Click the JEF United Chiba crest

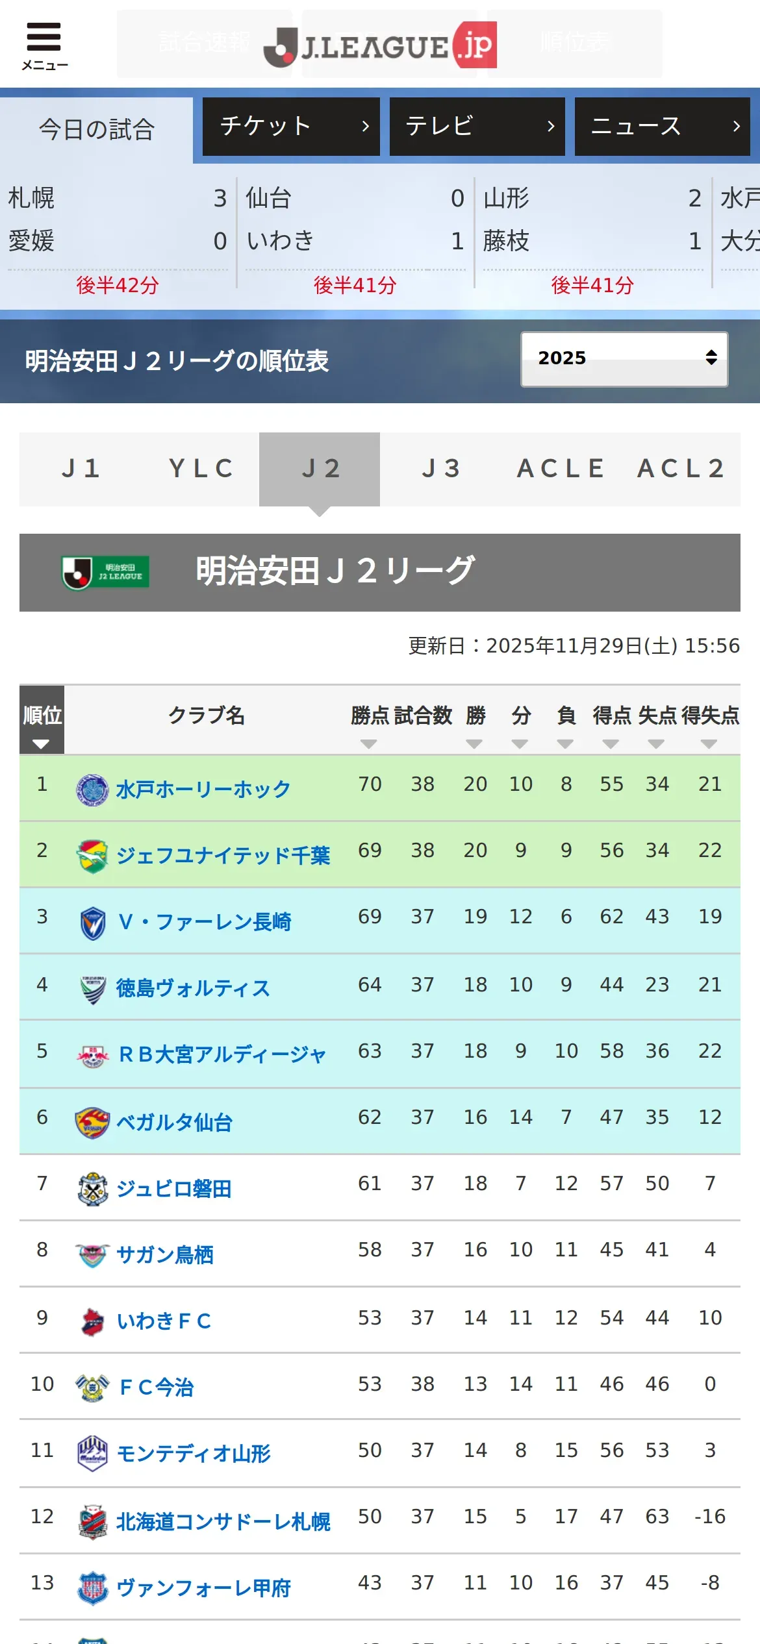tap(92, 856)
